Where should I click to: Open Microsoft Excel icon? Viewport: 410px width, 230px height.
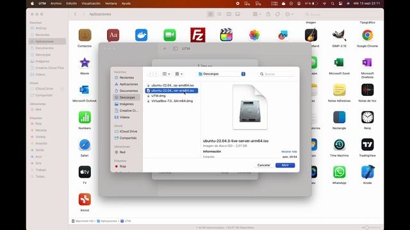[339, 63]
